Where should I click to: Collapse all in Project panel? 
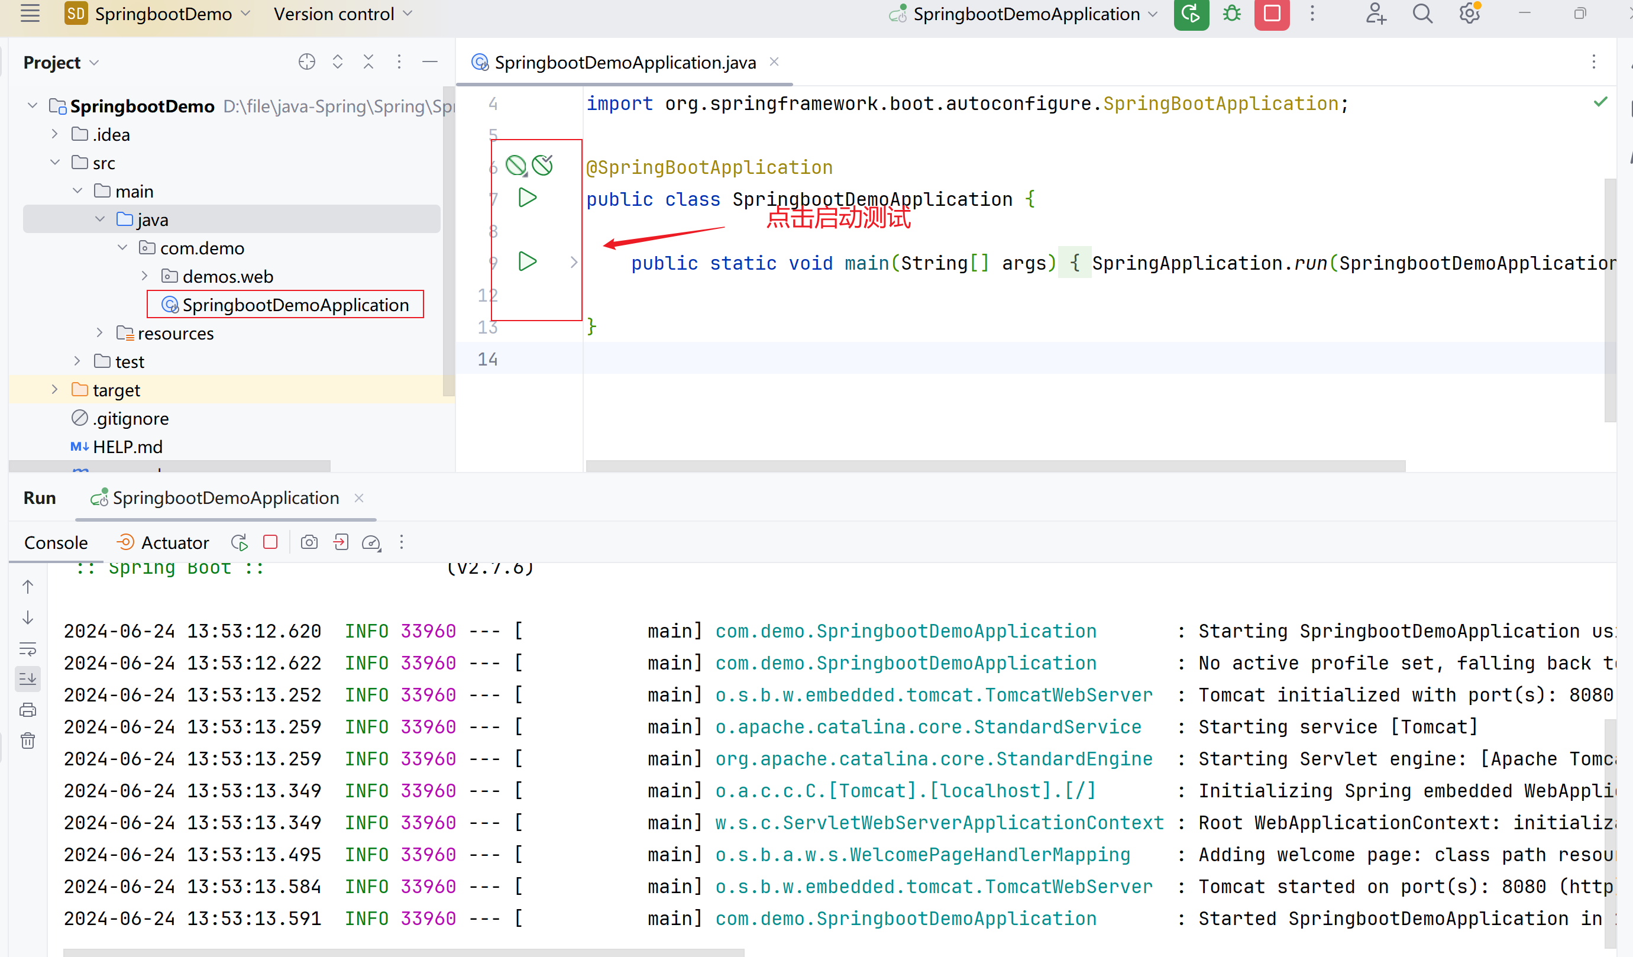point(368,62)
